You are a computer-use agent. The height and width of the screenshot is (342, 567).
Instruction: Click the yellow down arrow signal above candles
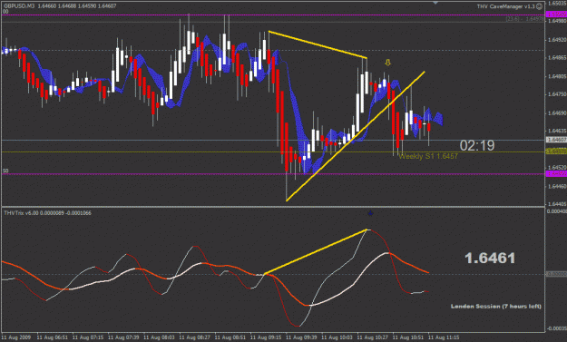pyautogui.click(x=388, y=63)
